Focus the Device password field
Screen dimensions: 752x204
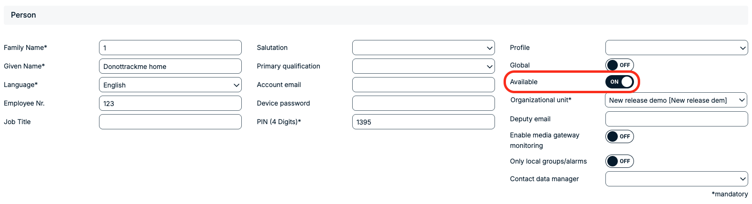(x=423, y=103)
